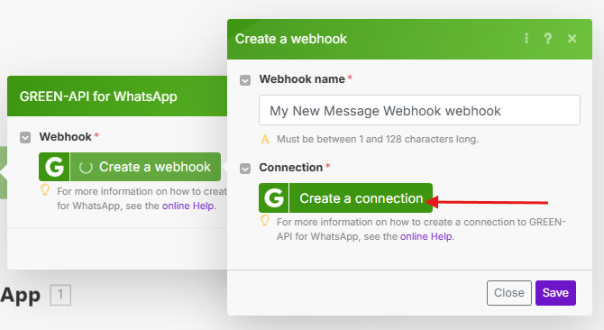The width and height of the screenshot is (604, 330).
Task: Close the Create a webhook dialog with X
Action: coord(572,38)
